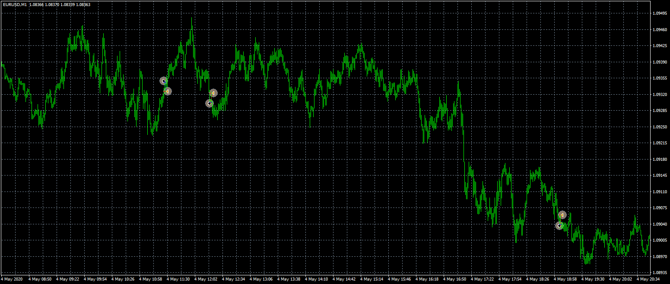Click the 1.09250 price scale label
This screenshot has width=670, height=284.
661,127
